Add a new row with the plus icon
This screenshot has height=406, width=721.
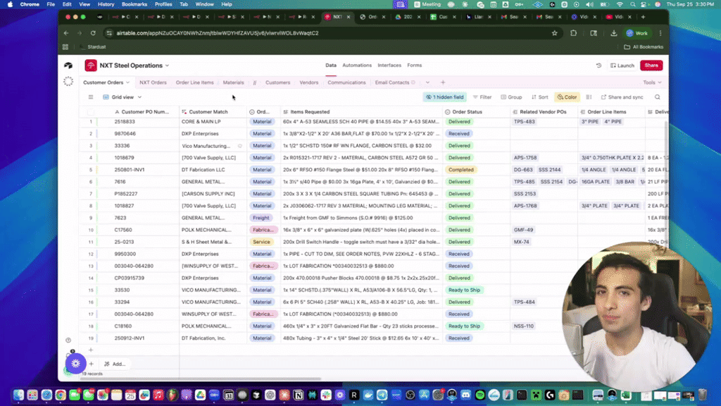tap(91, 350)
